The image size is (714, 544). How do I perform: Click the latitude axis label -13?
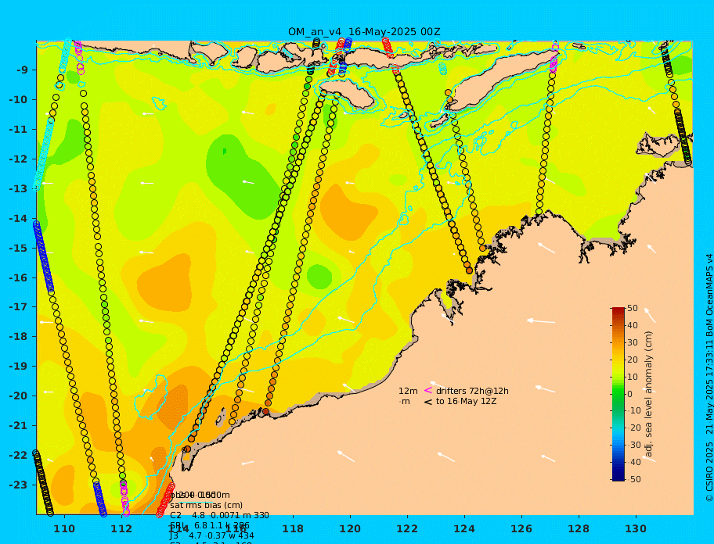coord(19,188)
